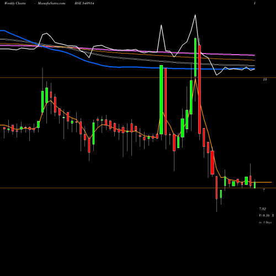
Task: Click the 'in 1 Days' text
Action: coord(266,222)
